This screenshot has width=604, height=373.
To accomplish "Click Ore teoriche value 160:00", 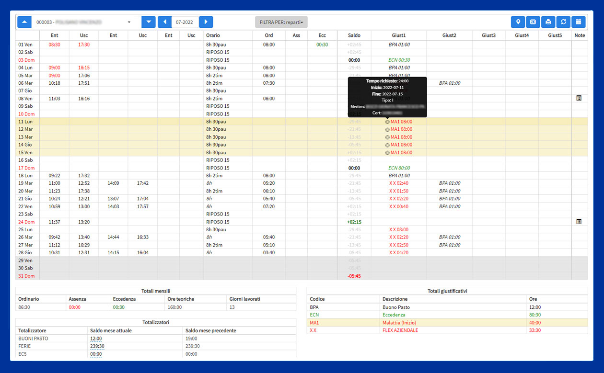I will coord(175,307).
